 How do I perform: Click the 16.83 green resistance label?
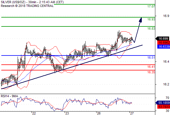(151, 28)
